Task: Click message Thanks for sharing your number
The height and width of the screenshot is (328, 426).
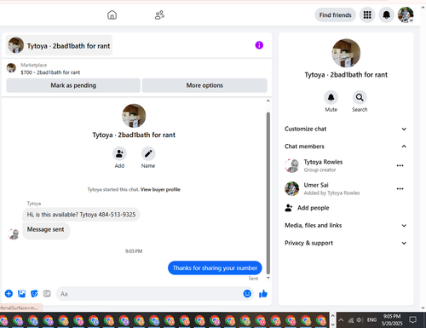Action: coord(215,268)
